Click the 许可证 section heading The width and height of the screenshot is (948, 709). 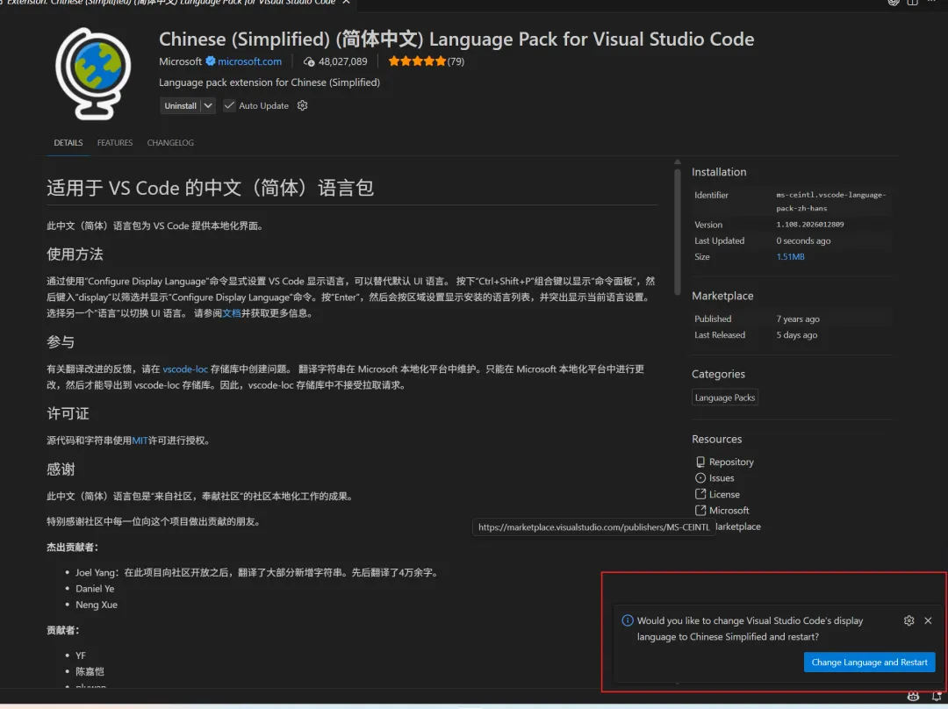click(x=68, y=414)
